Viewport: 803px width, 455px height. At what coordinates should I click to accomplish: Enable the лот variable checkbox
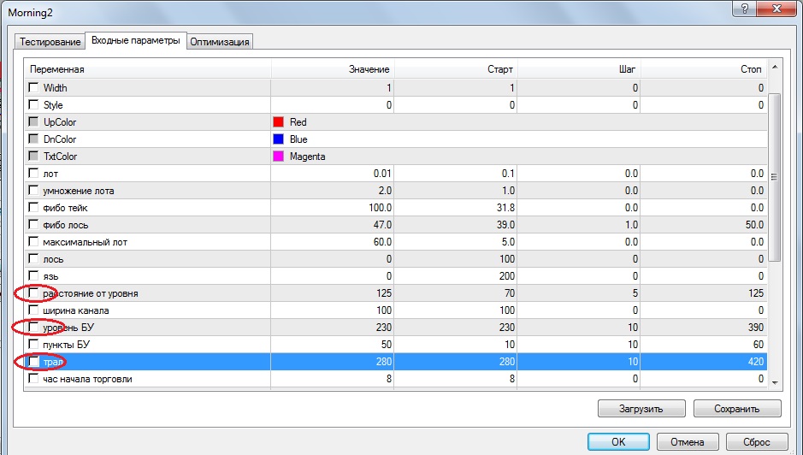[34, 173]
